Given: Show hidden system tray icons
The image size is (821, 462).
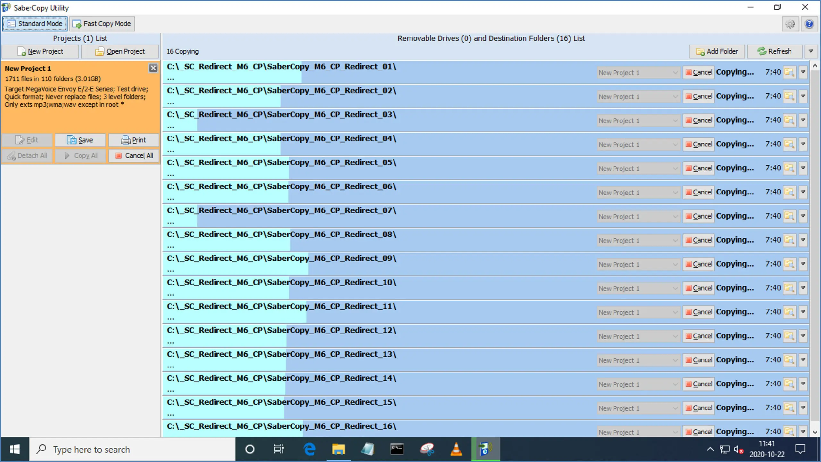Looking at the screenshot, I should tap(710, 450).
